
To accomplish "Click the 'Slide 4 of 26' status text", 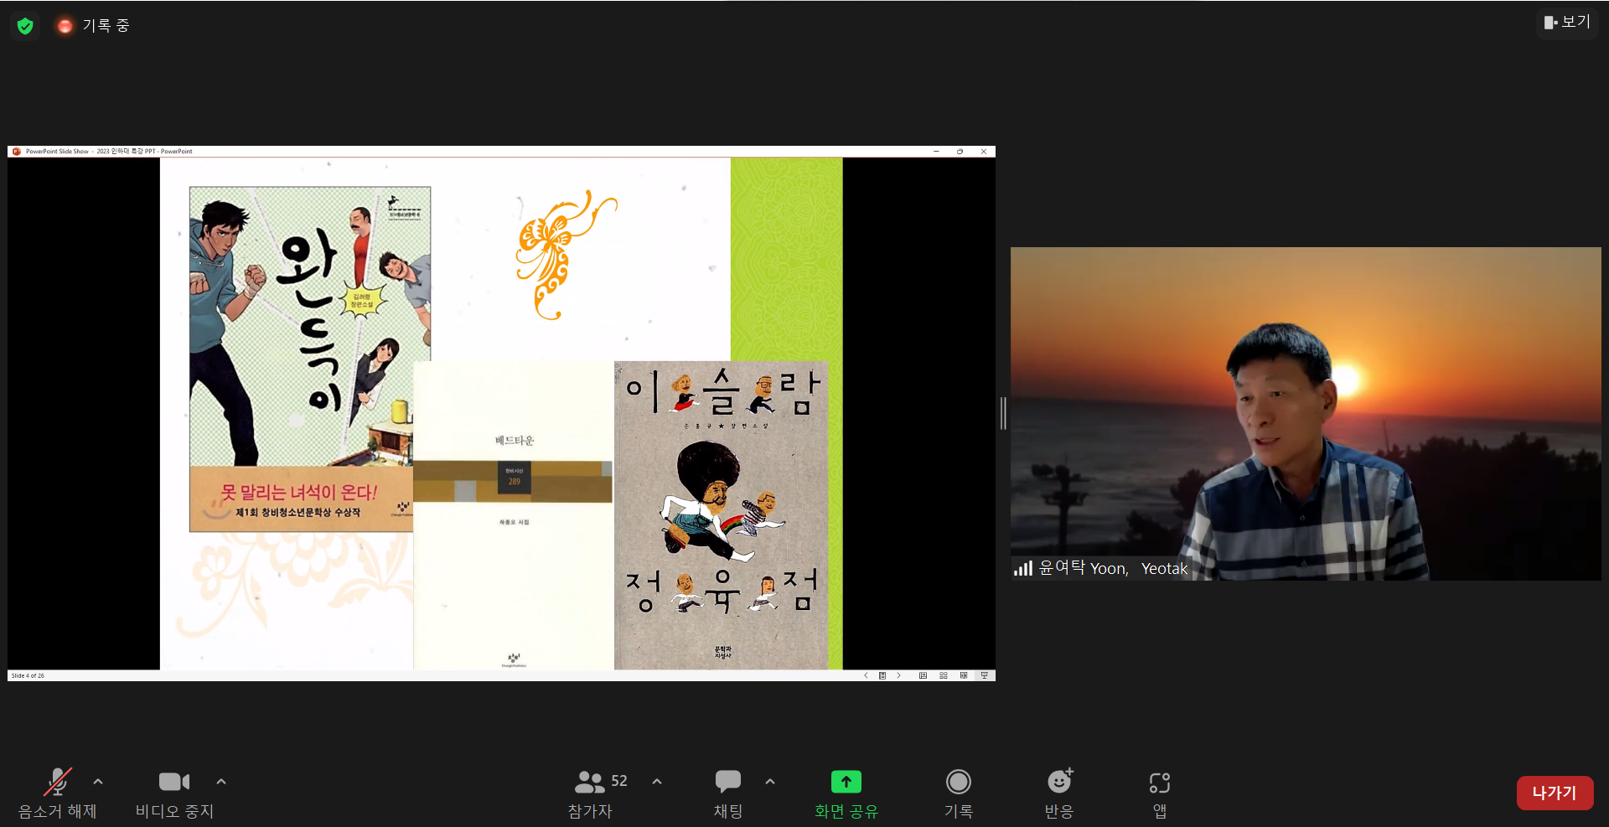I will tap(28, 675).
